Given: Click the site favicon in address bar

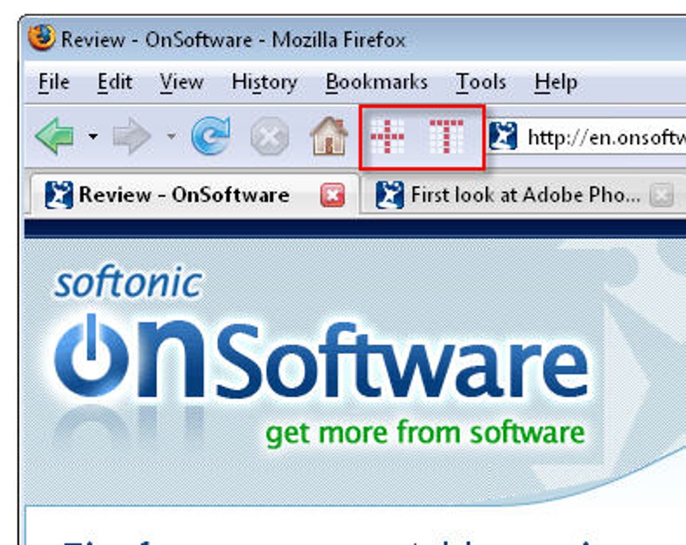Looking at the screenshot, I should (502, 136).
